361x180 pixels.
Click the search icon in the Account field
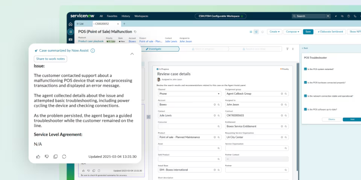coord(218,104)
